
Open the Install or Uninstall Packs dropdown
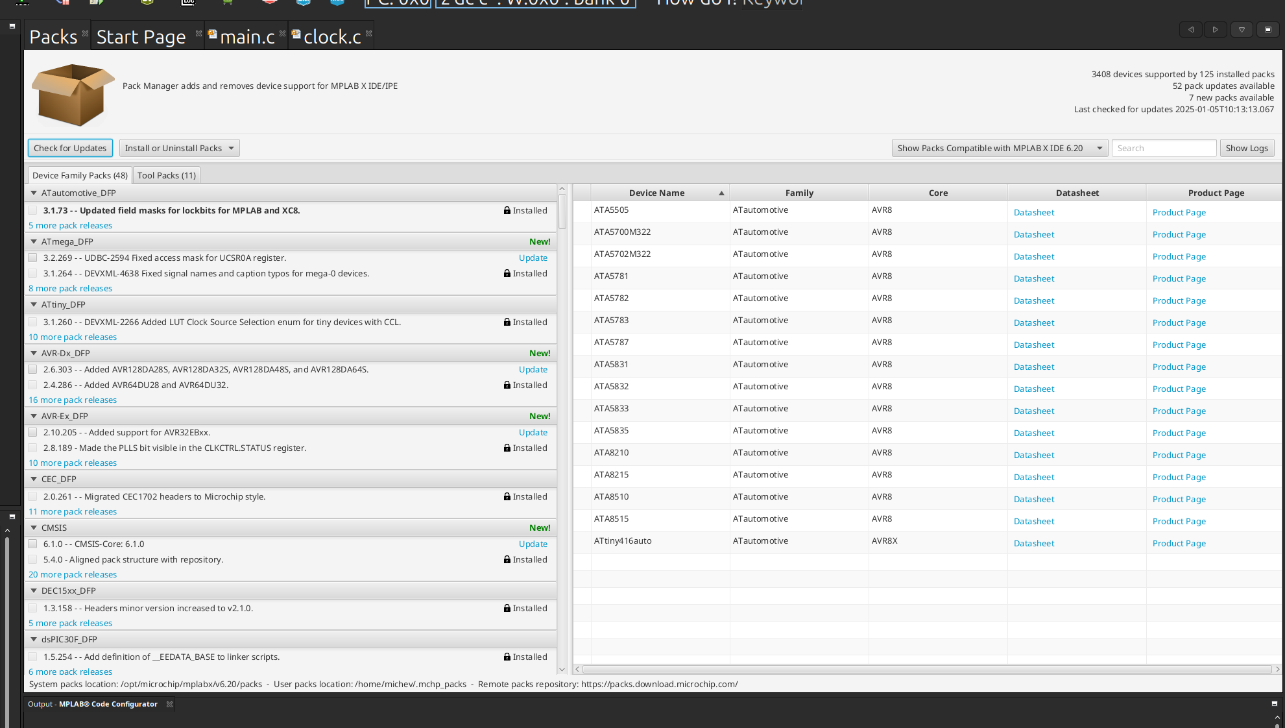[x=179, y=148]
